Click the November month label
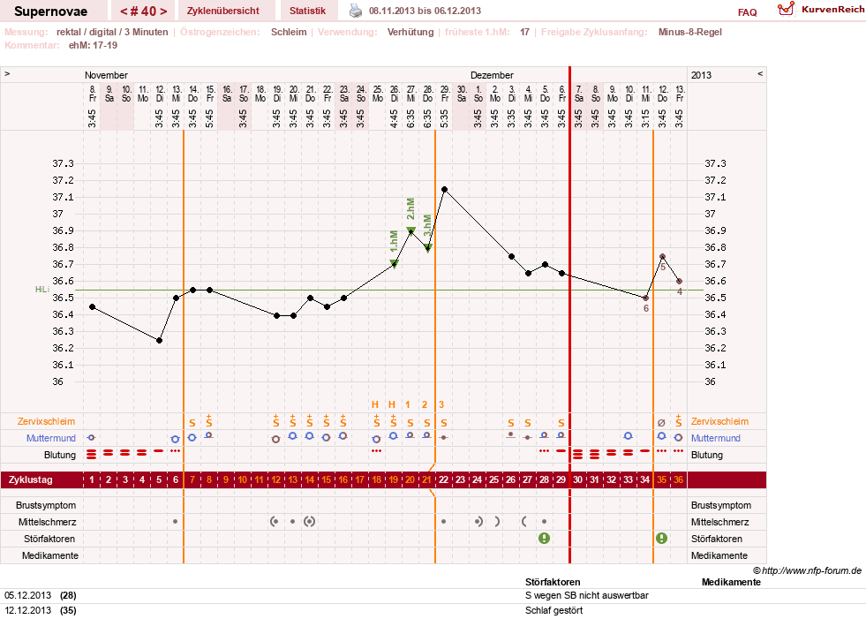 click(106, 75)
